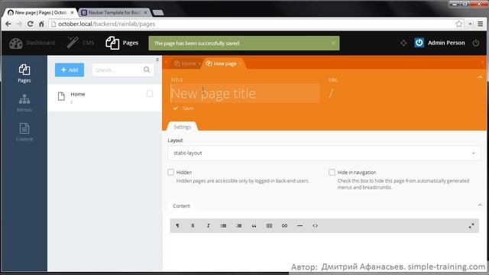Click the search magnifier icon
Screen dimensions: 489x275
point(147,70)
